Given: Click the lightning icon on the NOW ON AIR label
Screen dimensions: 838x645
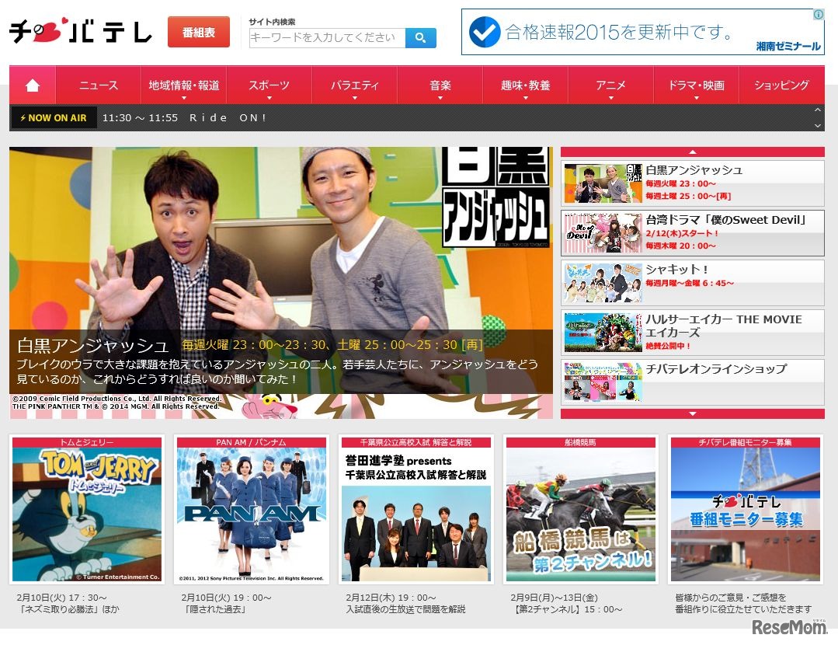Looking at the screenshot, I should [24, 117].
